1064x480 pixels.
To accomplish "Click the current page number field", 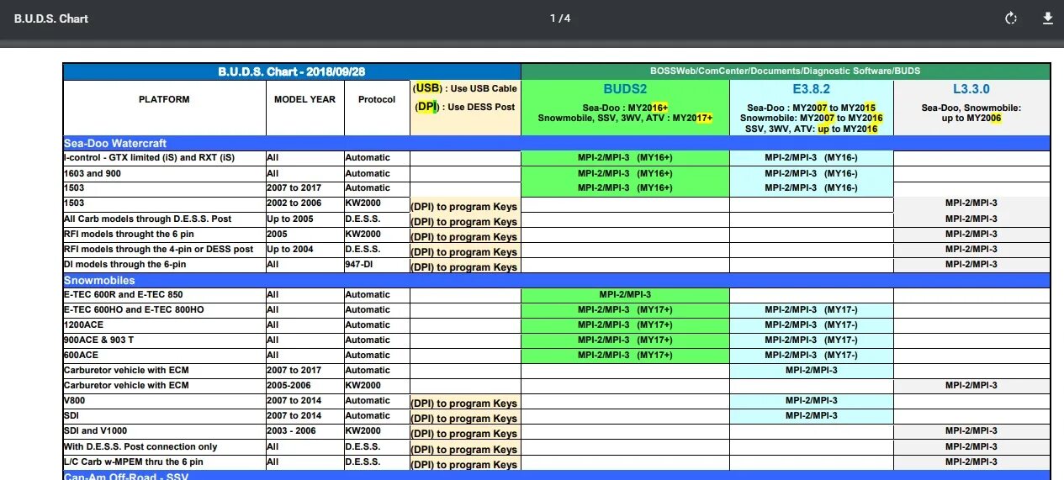I will [x=553, y=18].
